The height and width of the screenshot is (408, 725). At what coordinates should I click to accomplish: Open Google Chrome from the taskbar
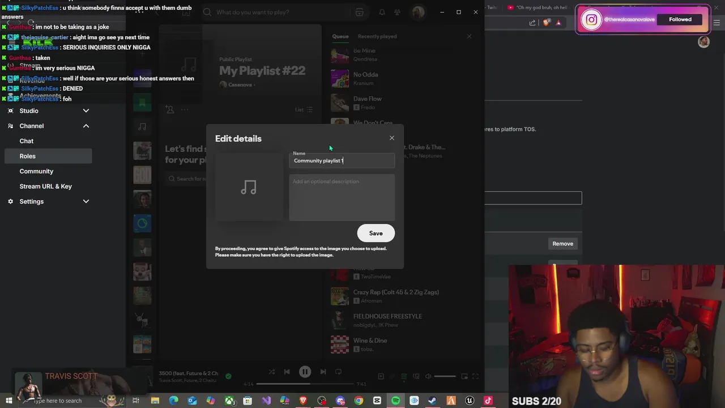coord(359,401)
